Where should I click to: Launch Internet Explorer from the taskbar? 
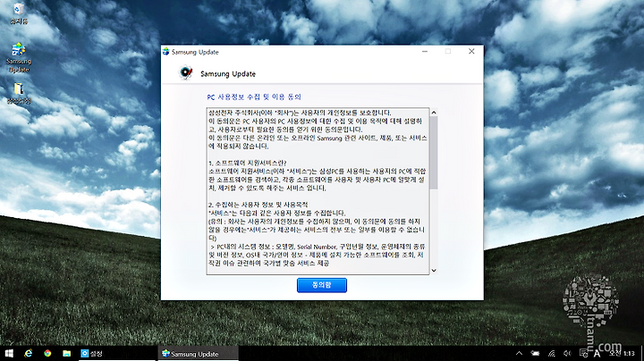(29, 353)
